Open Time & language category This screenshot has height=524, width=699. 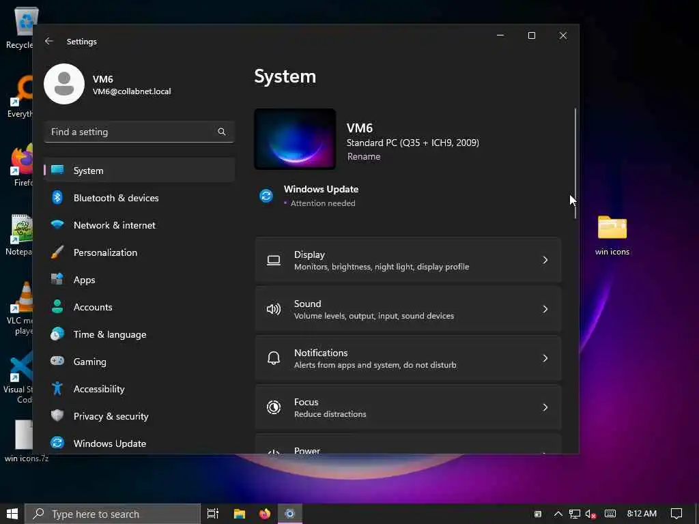pyautogui.click(x=110, y=334)
